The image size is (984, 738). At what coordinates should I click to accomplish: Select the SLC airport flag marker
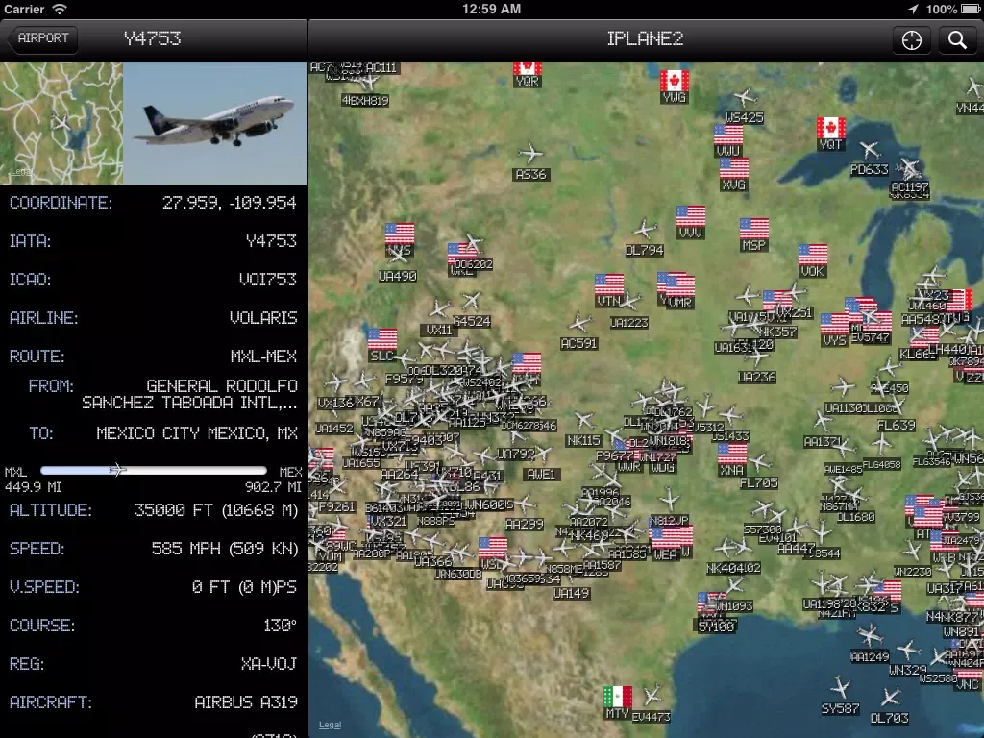click(x=382, y=339)
